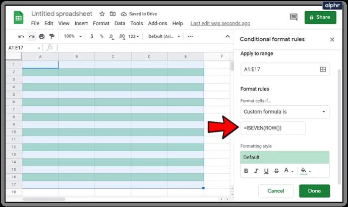Decrease decimal places icon
348x207 pixels.
[111, 37]
